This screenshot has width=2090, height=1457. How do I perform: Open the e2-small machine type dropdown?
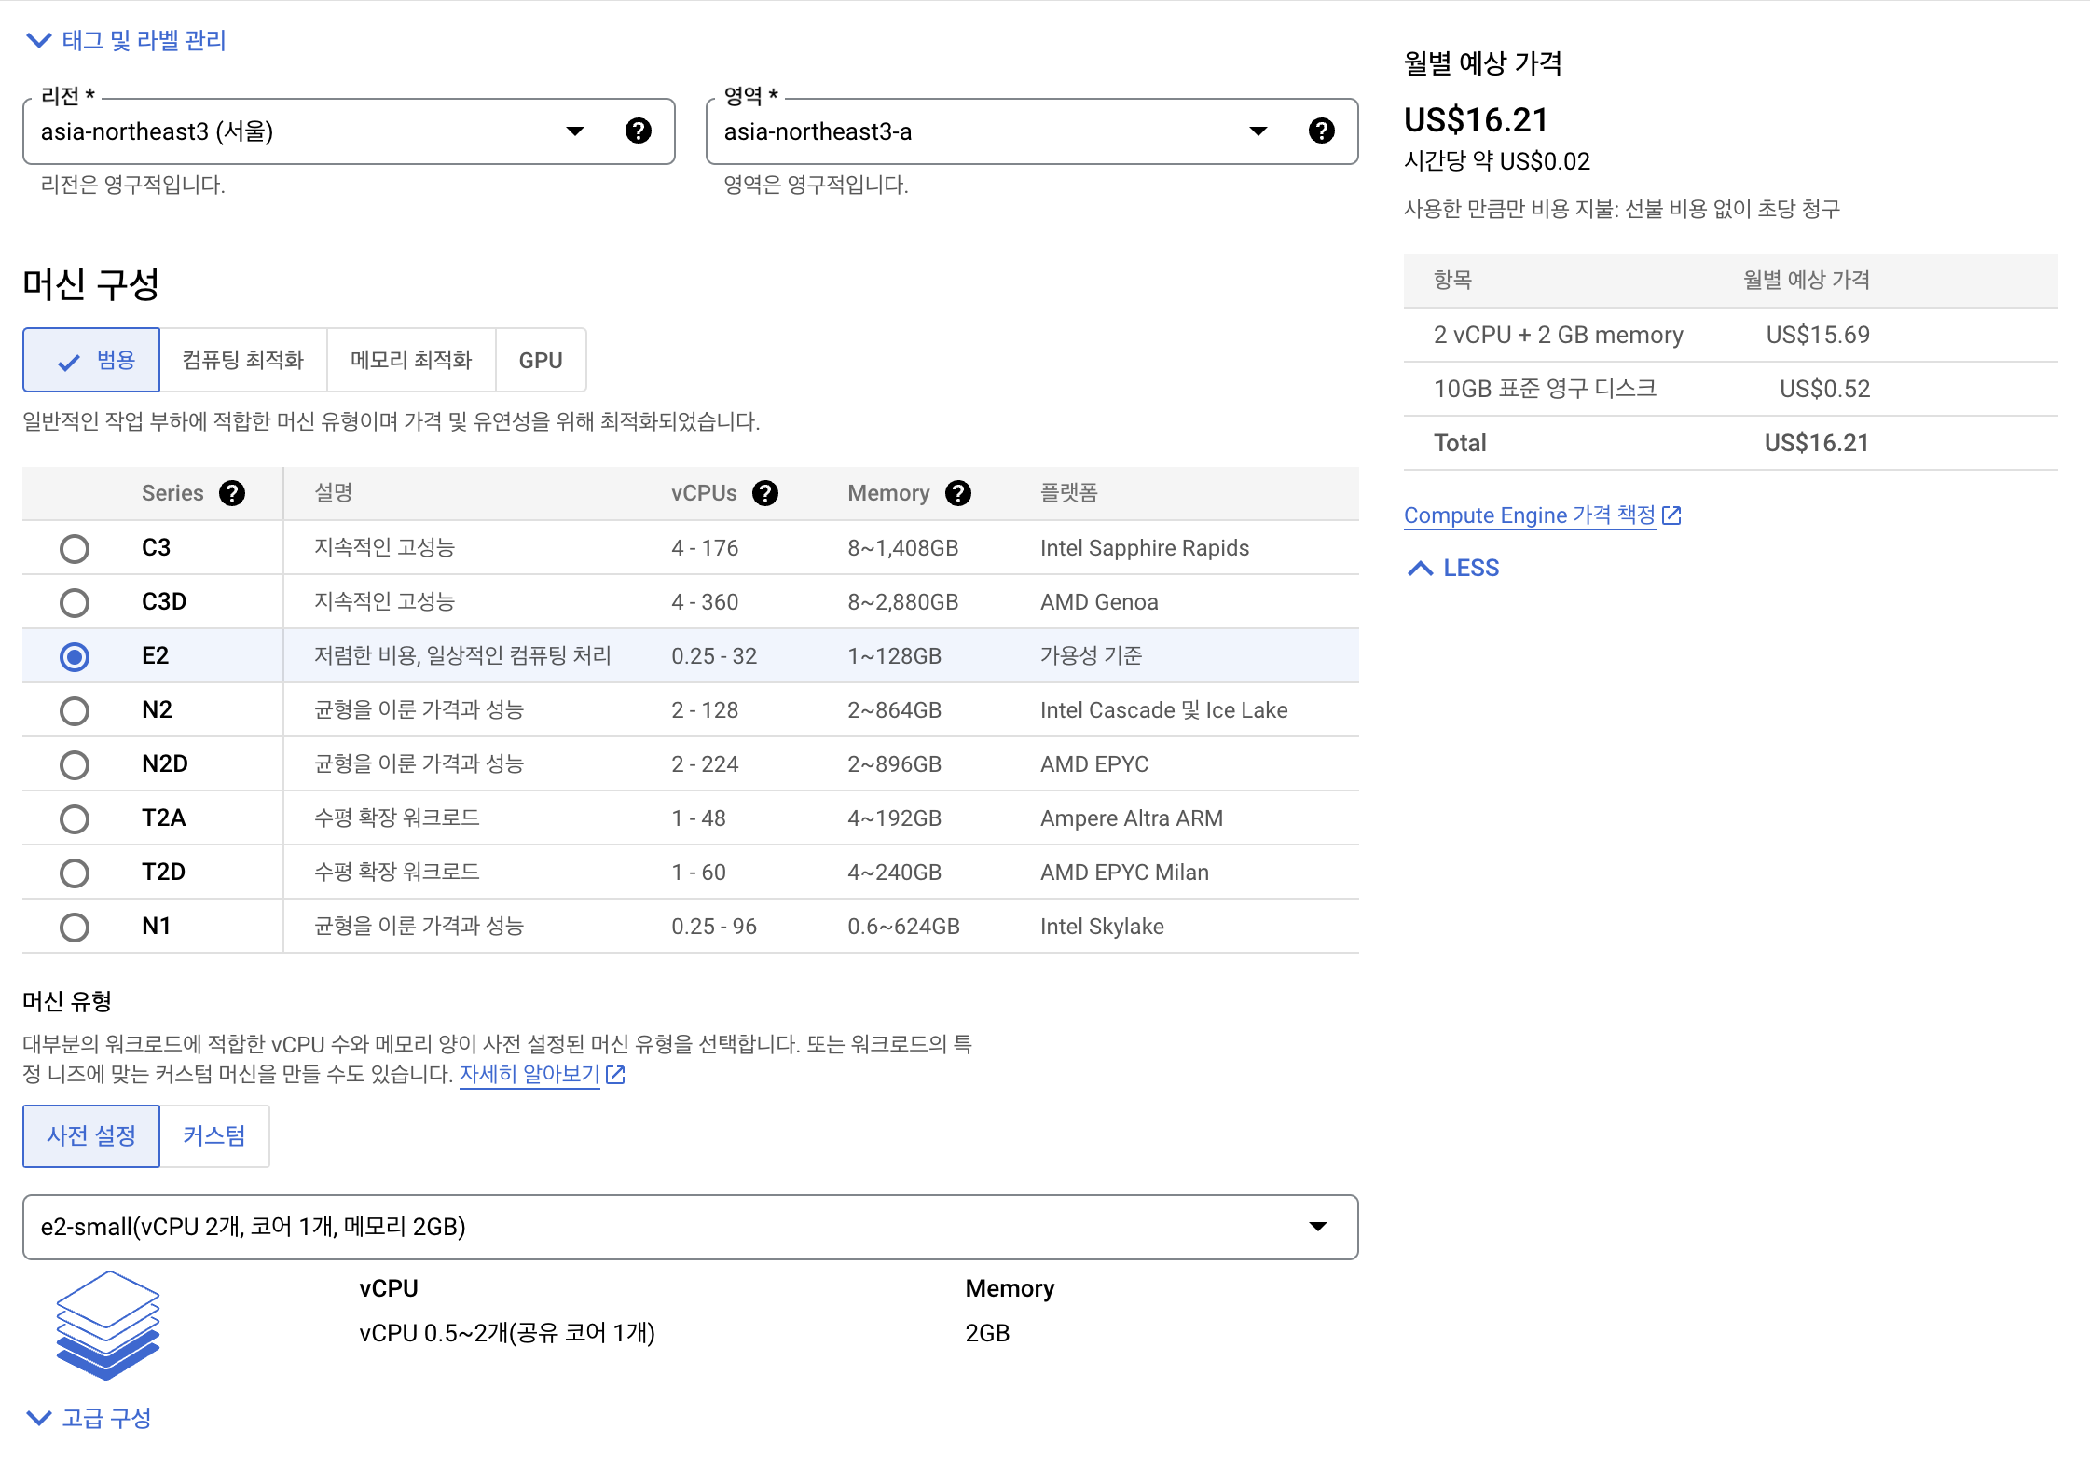click(690, 1227)
